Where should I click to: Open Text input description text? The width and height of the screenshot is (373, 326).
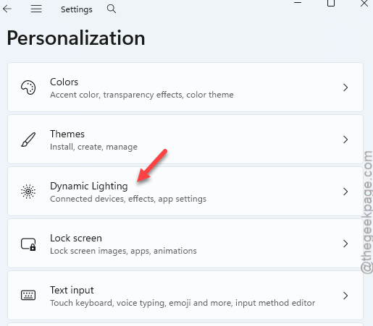pyautogui.click(x=183, y=303)
